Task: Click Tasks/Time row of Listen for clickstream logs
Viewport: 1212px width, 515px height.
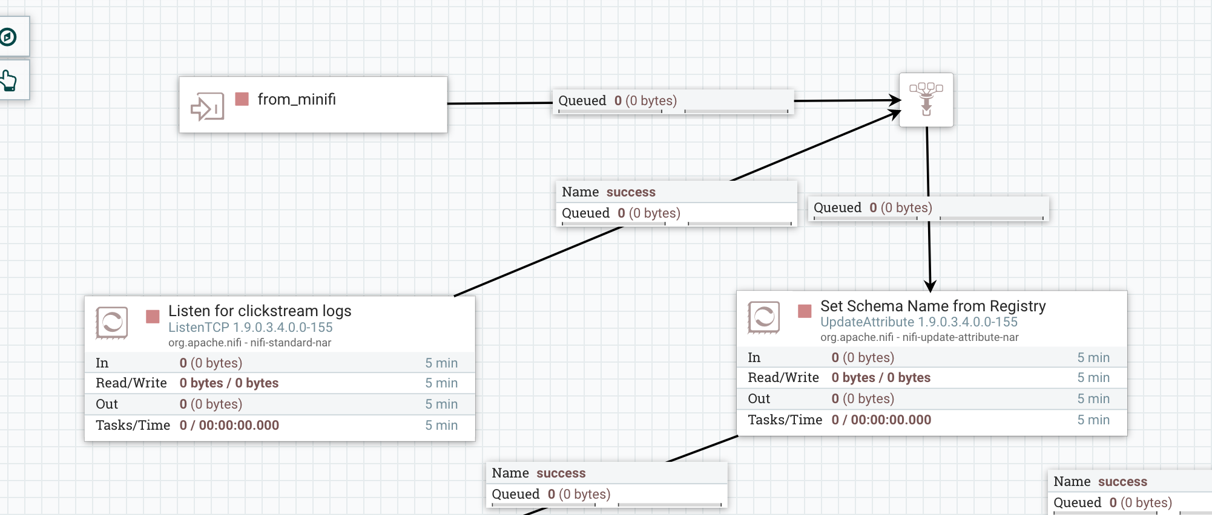Action: point(280,426)
